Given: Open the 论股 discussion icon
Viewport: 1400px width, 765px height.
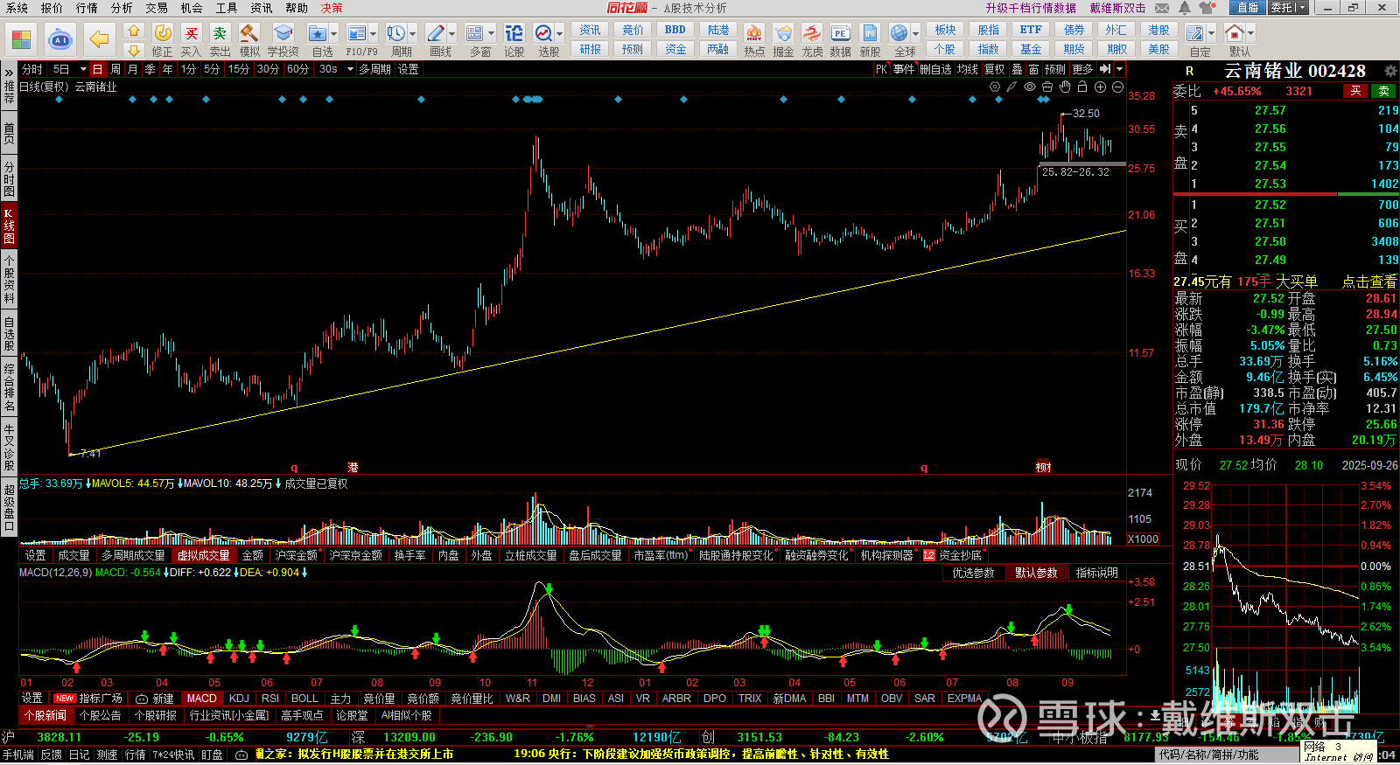Looking at the screenshot, I should 514,33.
